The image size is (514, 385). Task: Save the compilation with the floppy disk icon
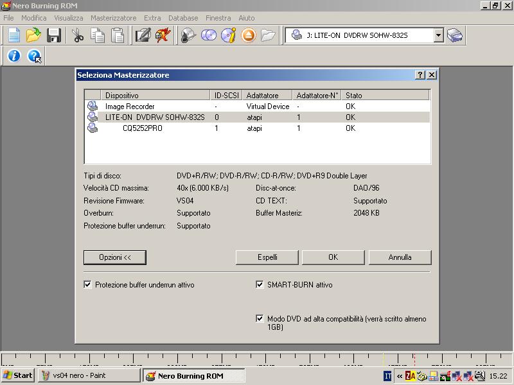(x=53, y=35)
